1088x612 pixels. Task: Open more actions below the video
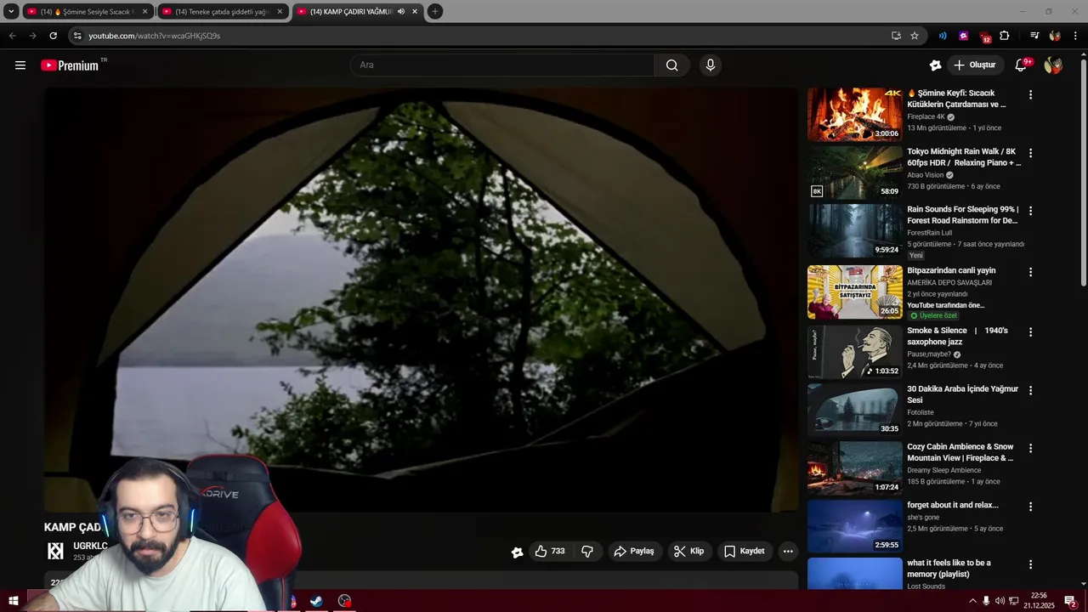788,552
